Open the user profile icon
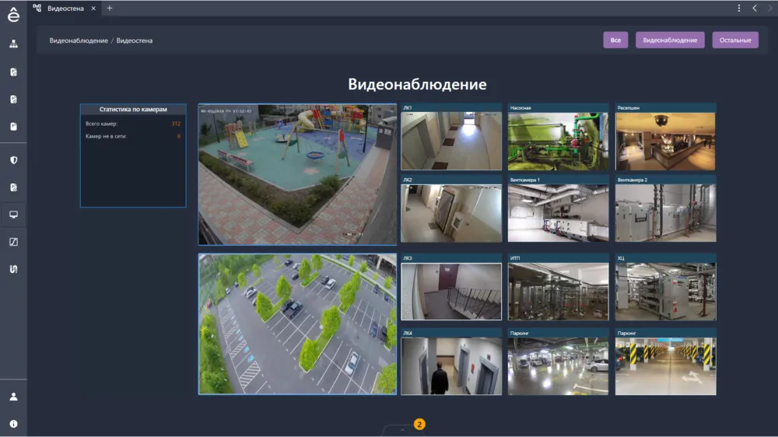This screenshot has height=437, width=778. coord(13,397)
